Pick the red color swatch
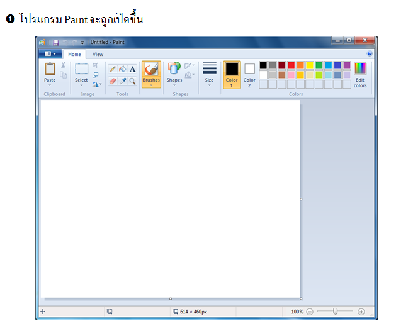The image size is (396, 331). (x=291, y=65)
